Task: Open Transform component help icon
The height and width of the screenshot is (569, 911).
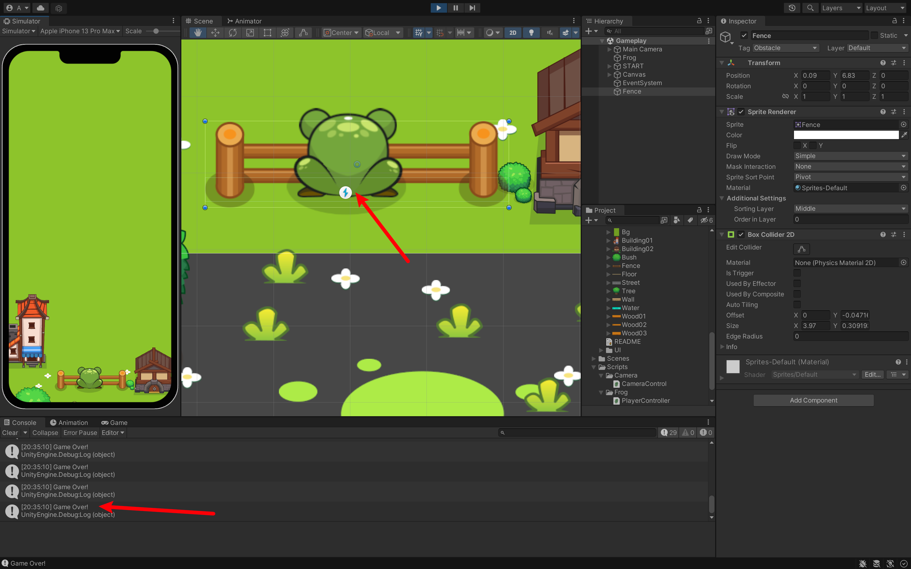Action: pos(883,63)
